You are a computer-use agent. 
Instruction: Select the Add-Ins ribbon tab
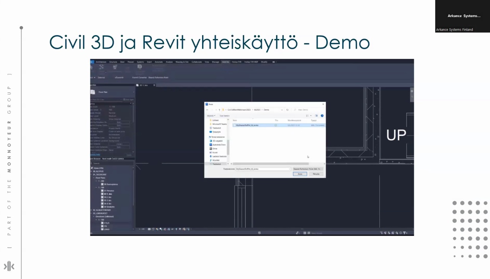click(225, 62)
